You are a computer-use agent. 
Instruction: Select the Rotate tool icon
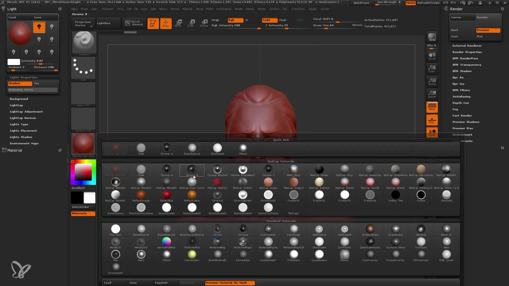click(x=203, y=22)
